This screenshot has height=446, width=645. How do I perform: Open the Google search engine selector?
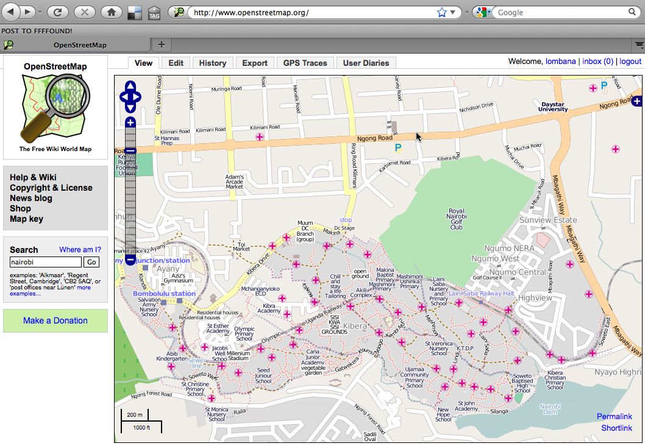[482, 12]
